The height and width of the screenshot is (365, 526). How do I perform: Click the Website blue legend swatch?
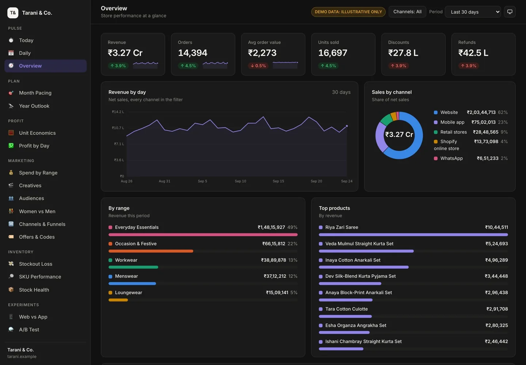[436, 112]
